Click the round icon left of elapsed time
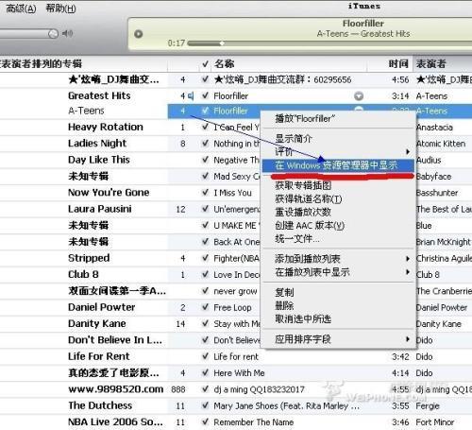Screen dimensions: 472x430 (139, 34)
